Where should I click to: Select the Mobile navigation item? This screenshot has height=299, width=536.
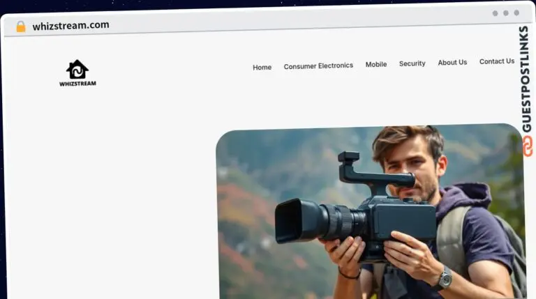[x=376, y=64]
